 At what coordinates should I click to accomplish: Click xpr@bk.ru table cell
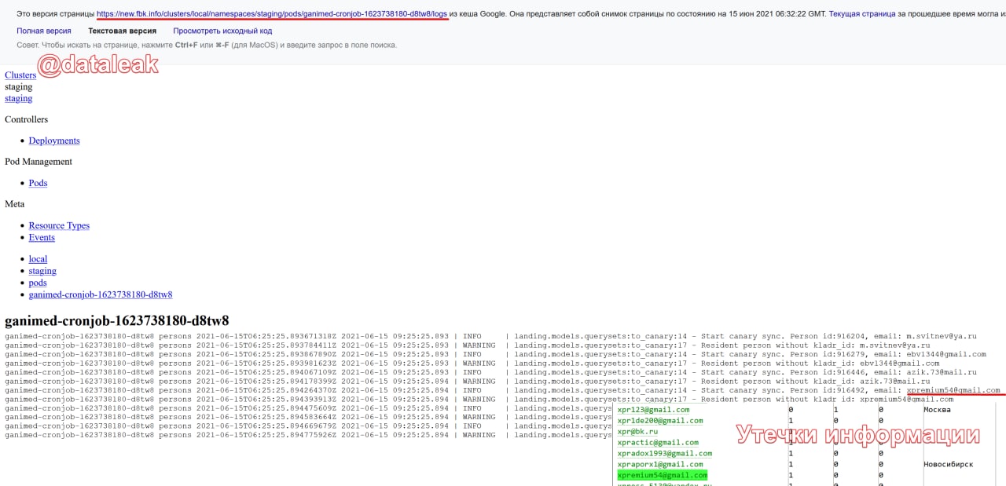pyautogui.click(x=637, y=432)
